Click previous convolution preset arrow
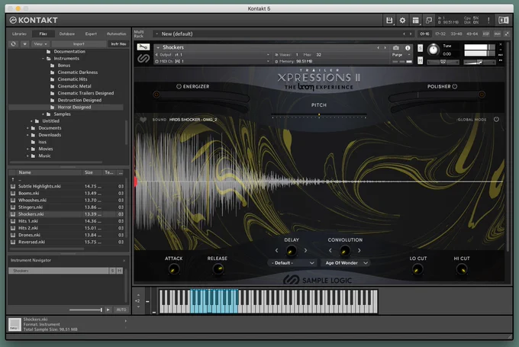The width and height of the screenshot is (519, 347). click(x=330, y=251)
